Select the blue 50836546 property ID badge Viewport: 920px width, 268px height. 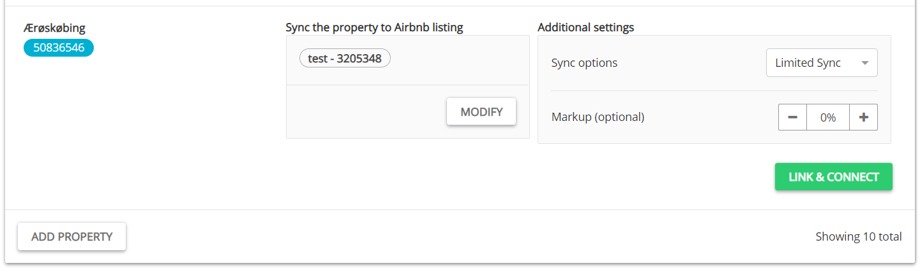pos(59,48)
